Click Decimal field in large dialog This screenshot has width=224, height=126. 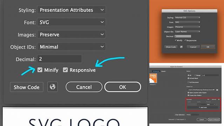[x=60, y=59]
